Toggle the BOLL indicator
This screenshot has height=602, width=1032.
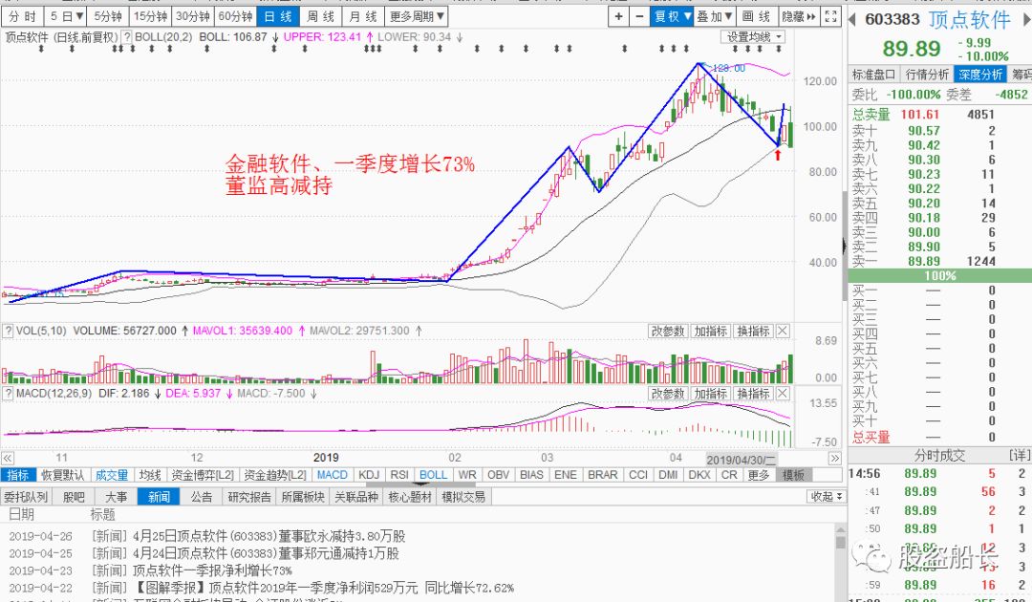click(x=433, y=475)
